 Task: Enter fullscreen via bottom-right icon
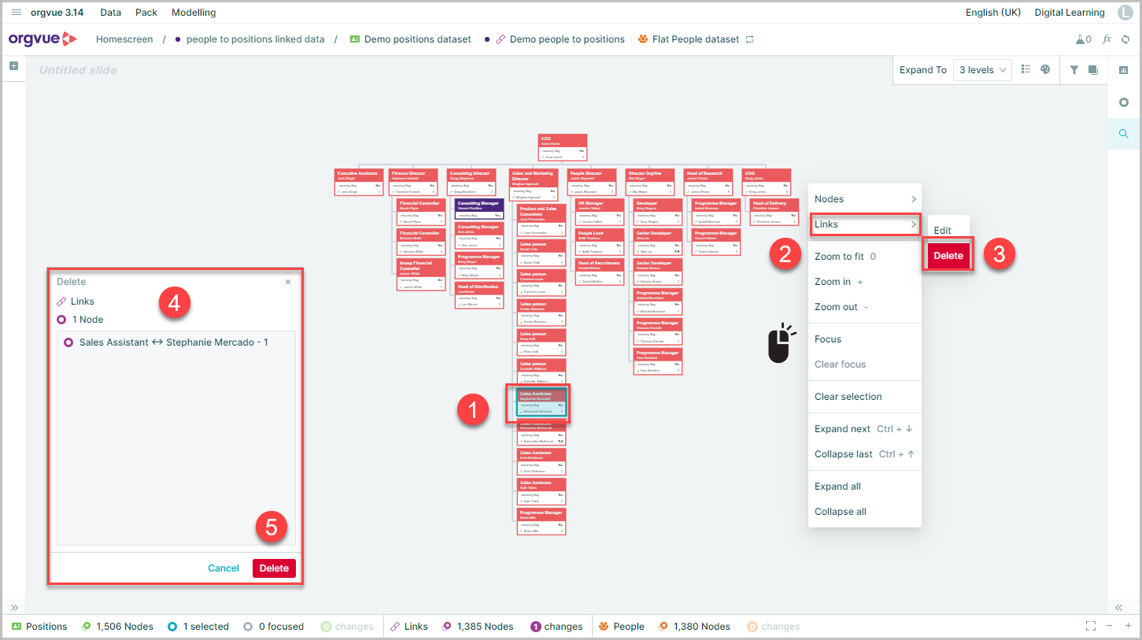1090,627
